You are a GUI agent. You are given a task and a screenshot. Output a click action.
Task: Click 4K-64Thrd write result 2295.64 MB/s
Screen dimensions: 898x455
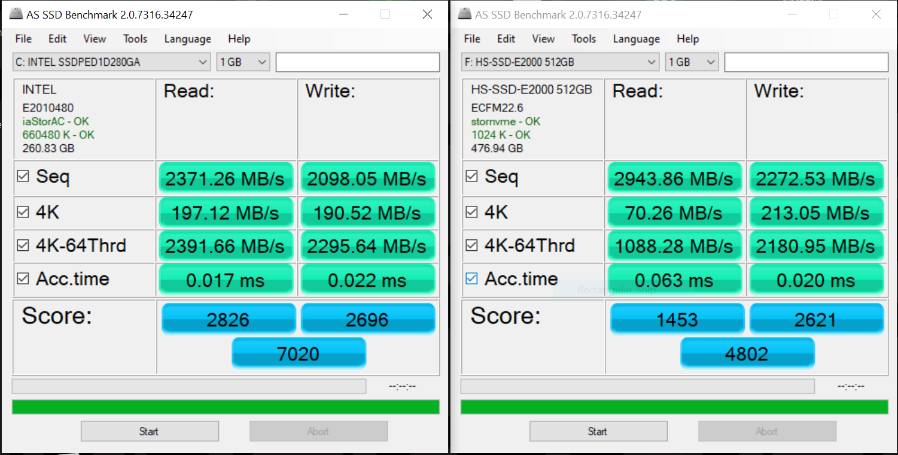tap(368, 246)
